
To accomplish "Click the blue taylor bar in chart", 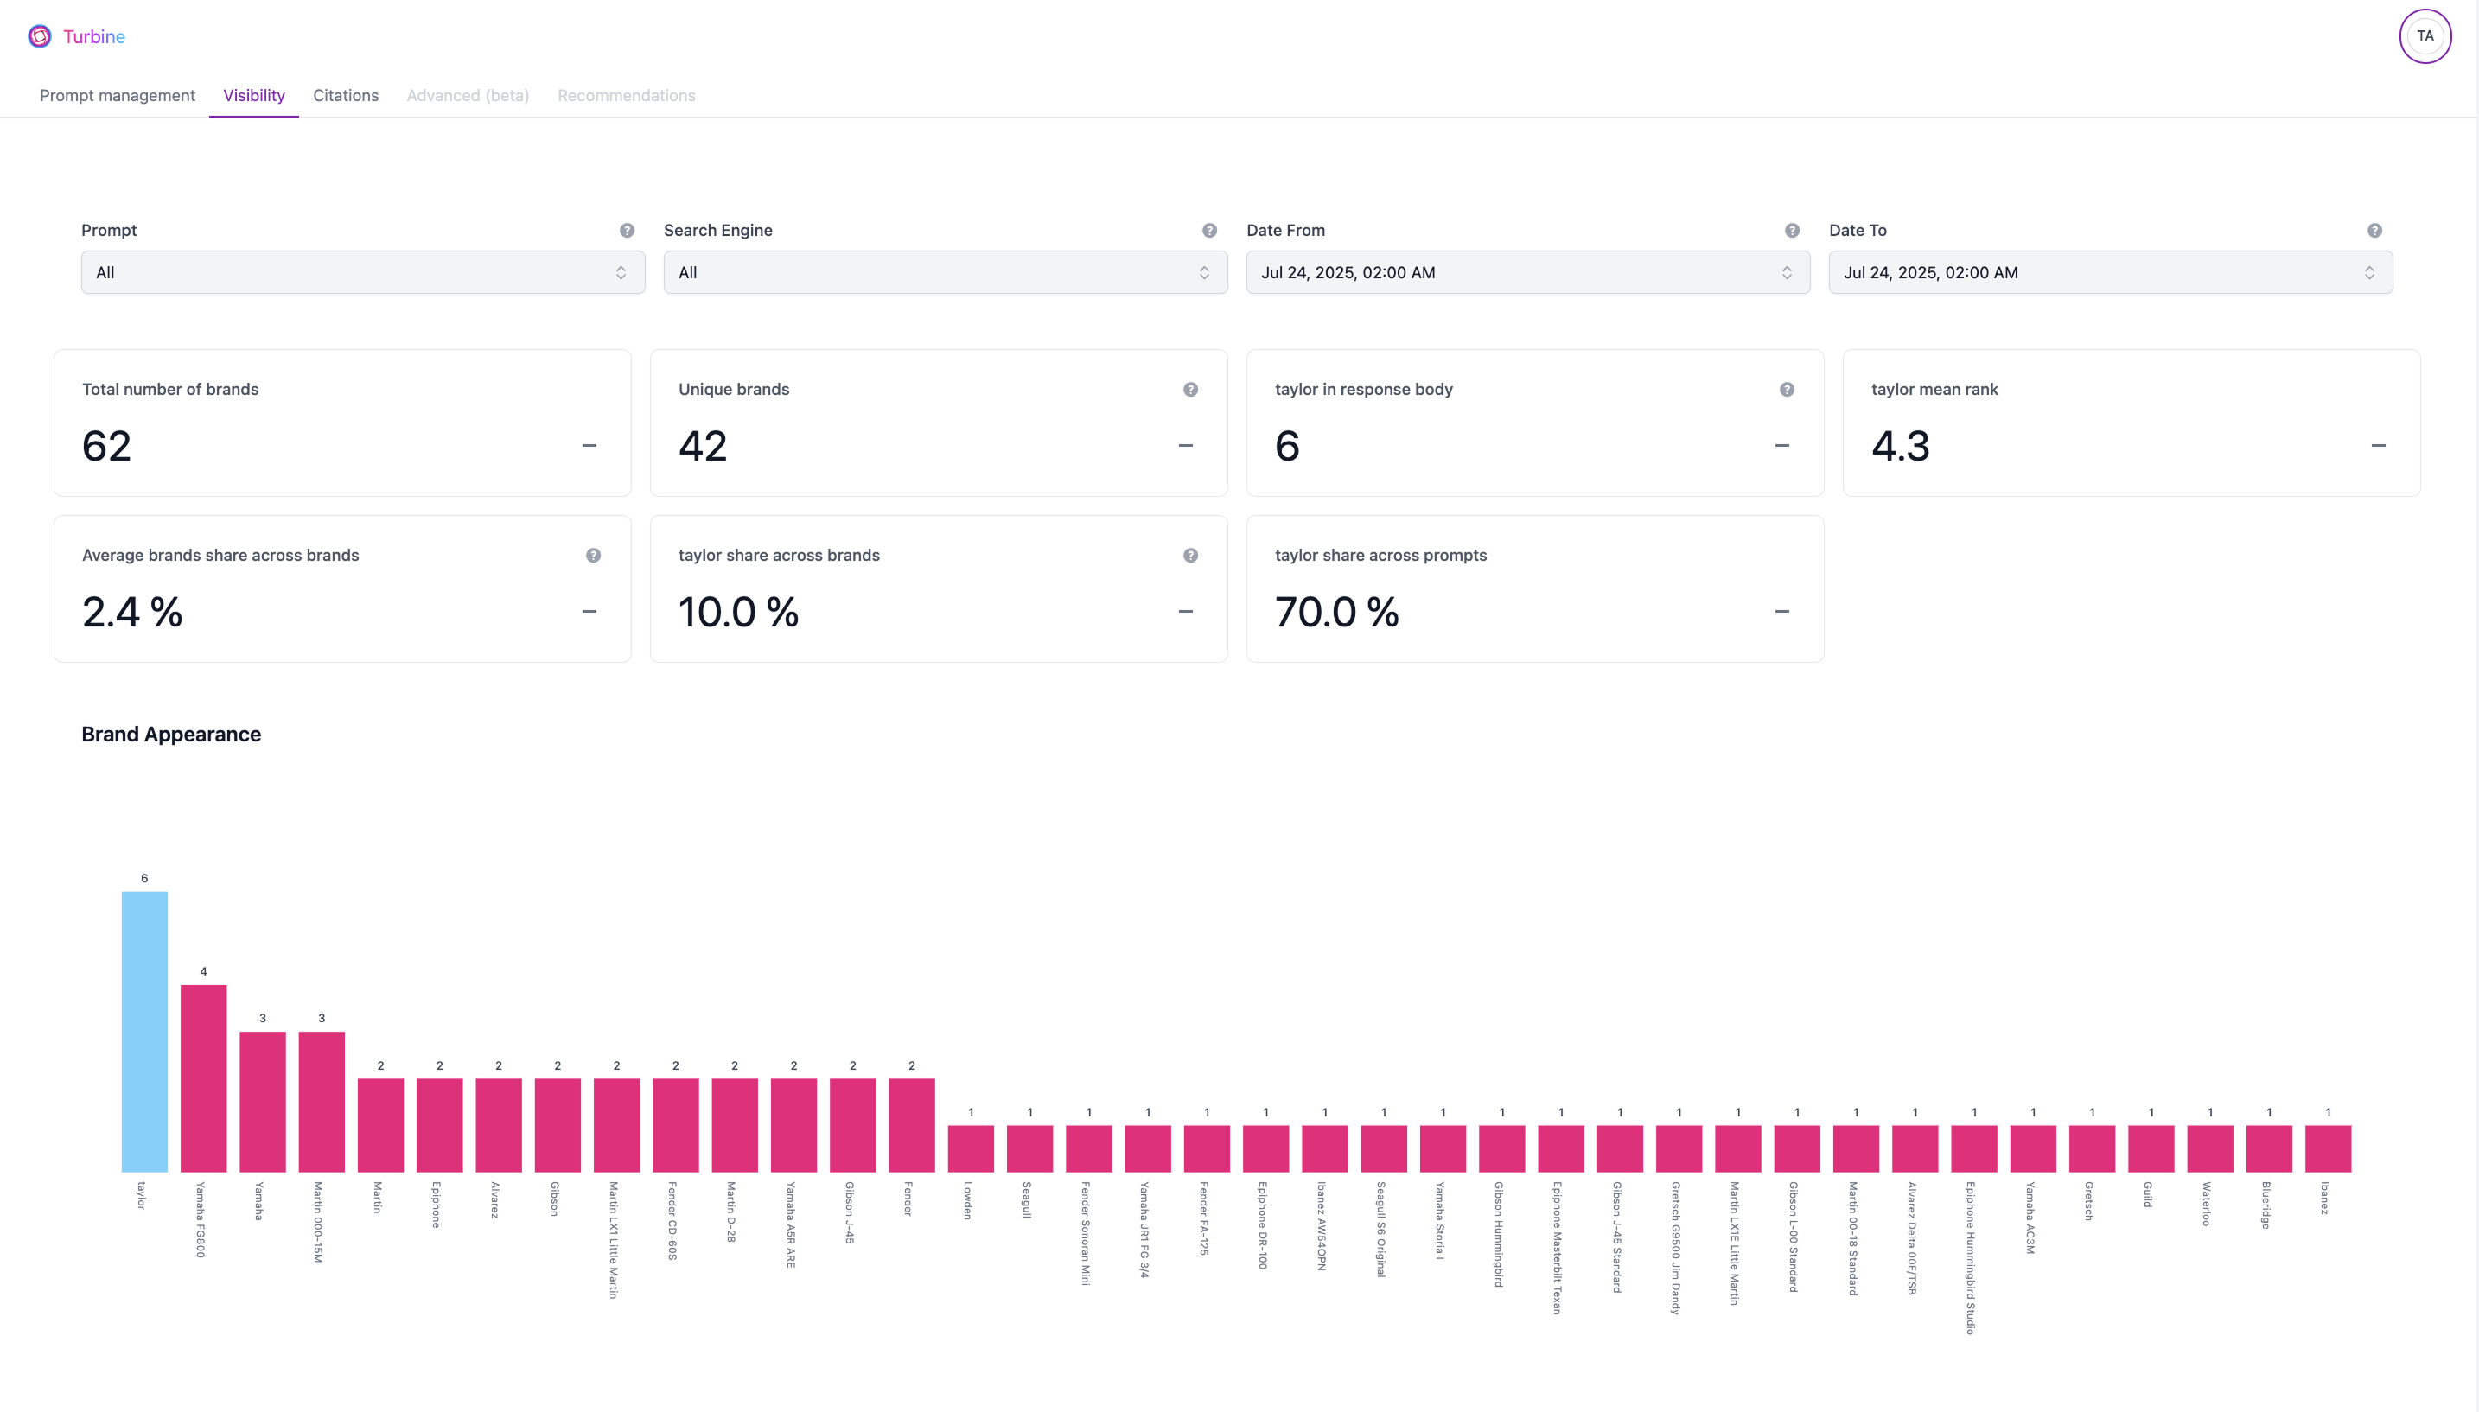I will [x=144, y=1032].
